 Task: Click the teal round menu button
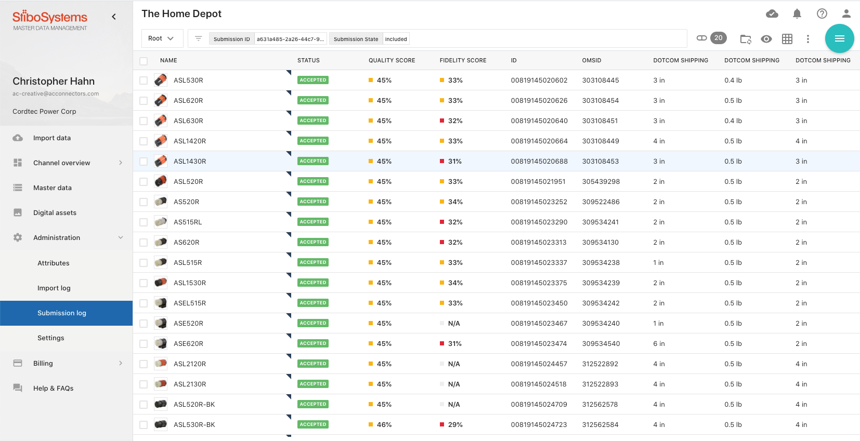839,38
